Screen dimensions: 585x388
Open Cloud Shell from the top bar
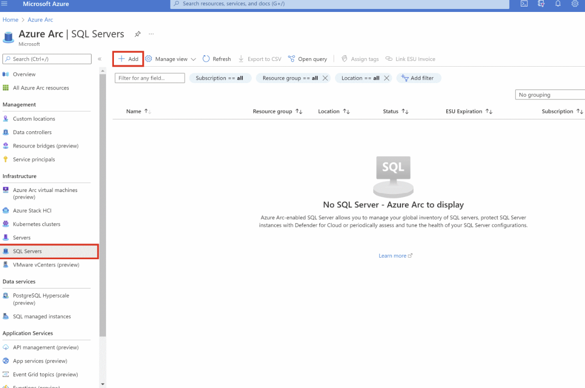[x=524, y=4]
